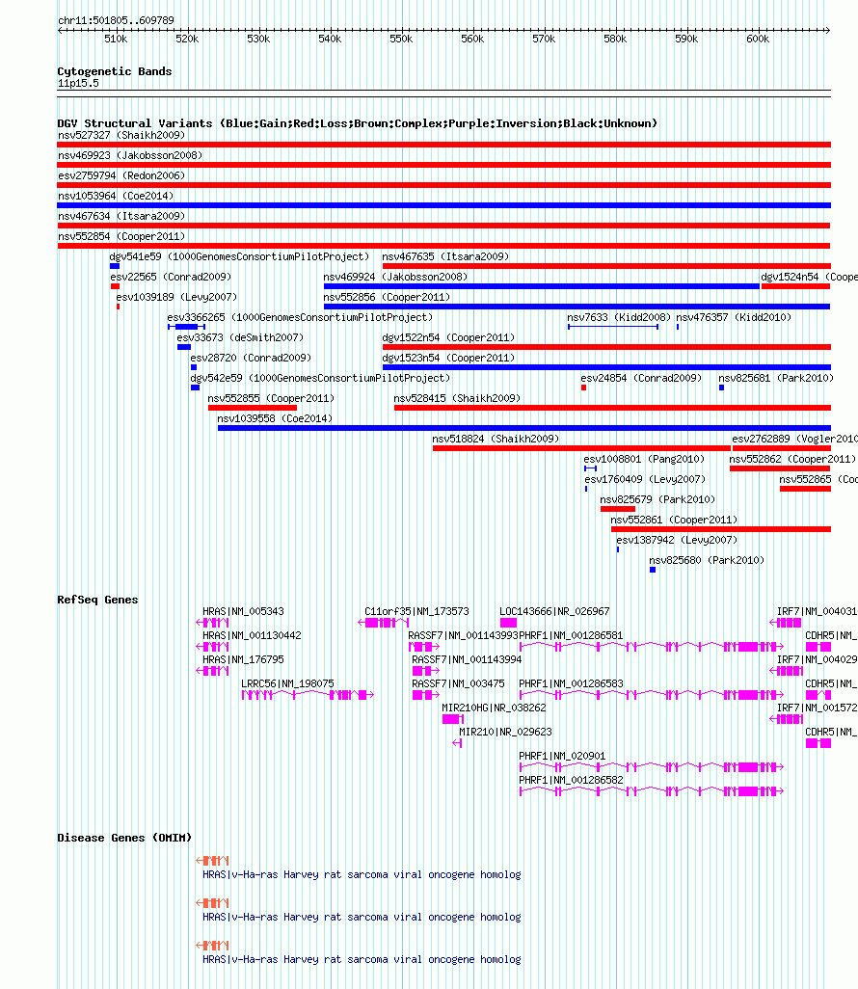Image resolution: width=858 pixels, height=989 pixels.
Task: Select the blue gain bar of nsv1053964 (Coe2014)
Action: (x=444, y=205)
